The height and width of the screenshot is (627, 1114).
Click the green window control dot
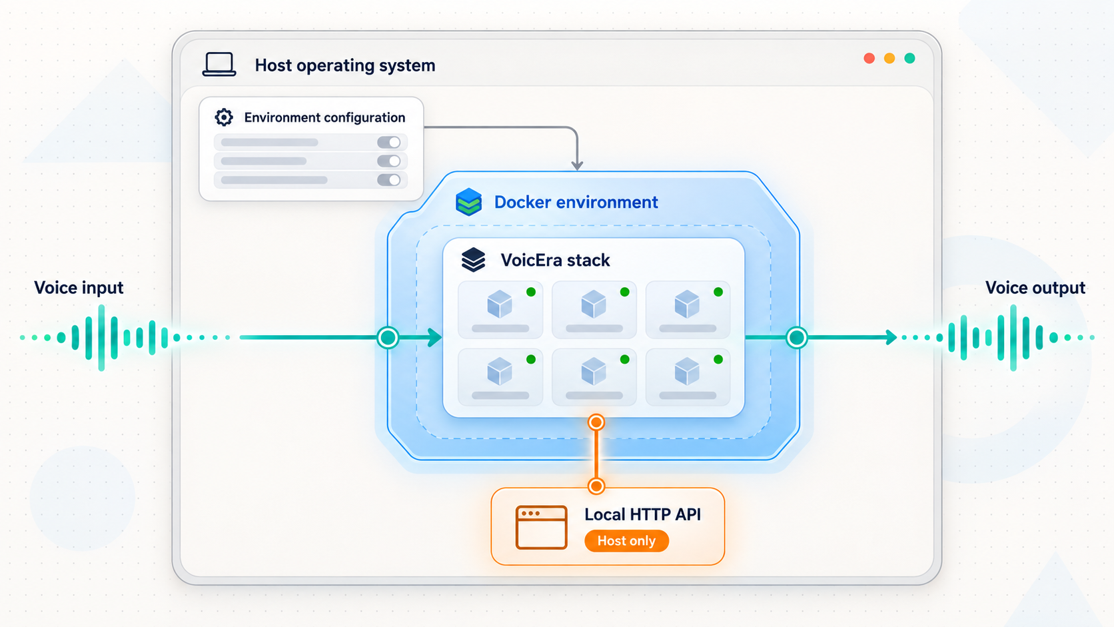[909, 59]
